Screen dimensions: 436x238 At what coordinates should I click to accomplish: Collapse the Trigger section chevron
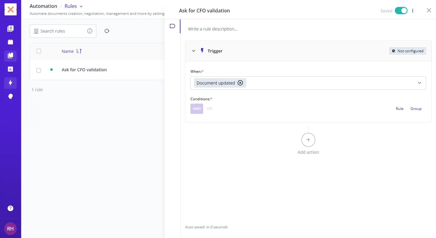point(194,51)
